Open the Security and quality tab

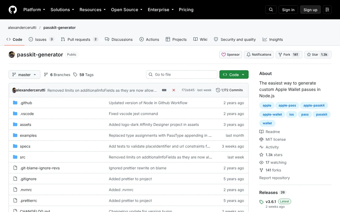[235, 39]
